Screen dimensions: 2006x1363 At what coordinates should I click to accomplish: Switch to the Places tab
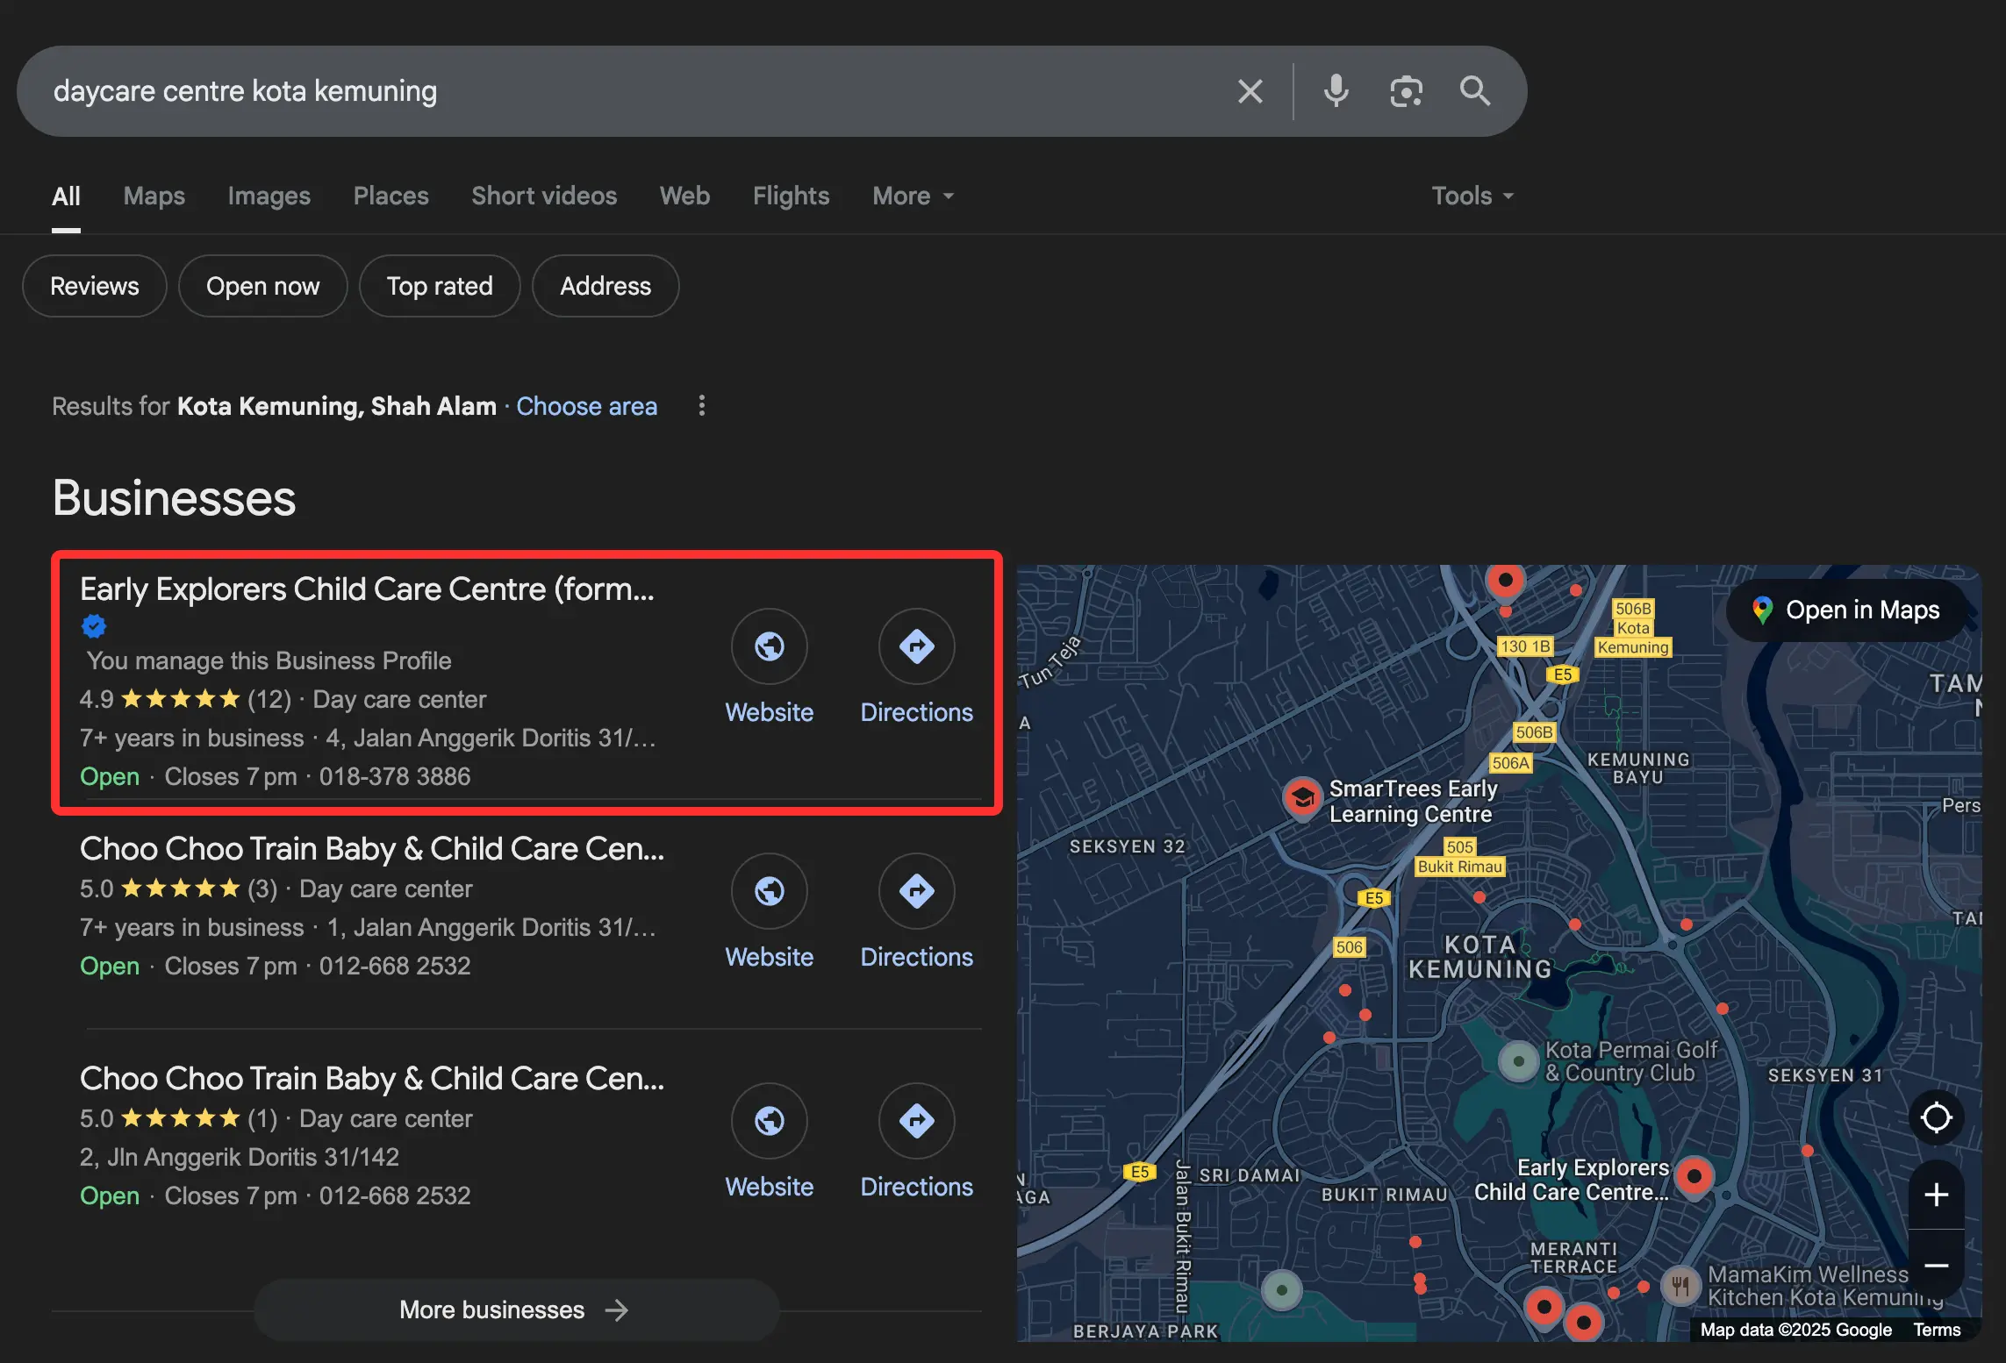click(x=390, y=196)
